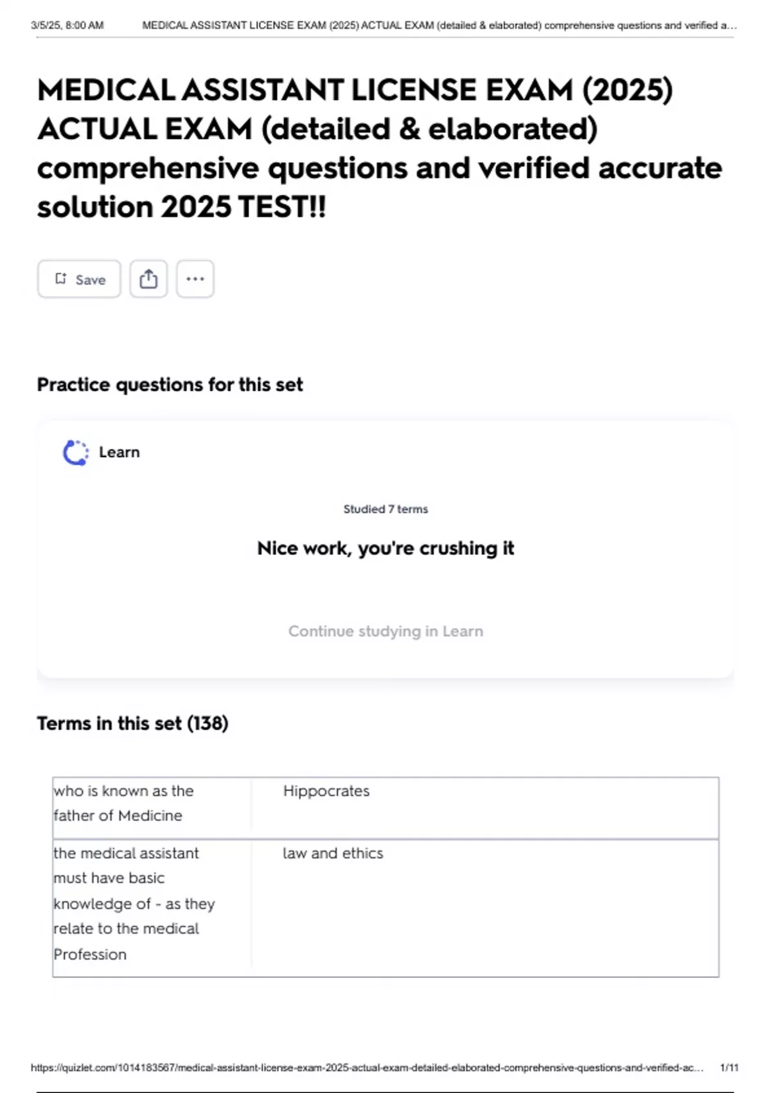Click the bookmark icon inside Save button
The image size is (771, 1093).
[61, 278]
